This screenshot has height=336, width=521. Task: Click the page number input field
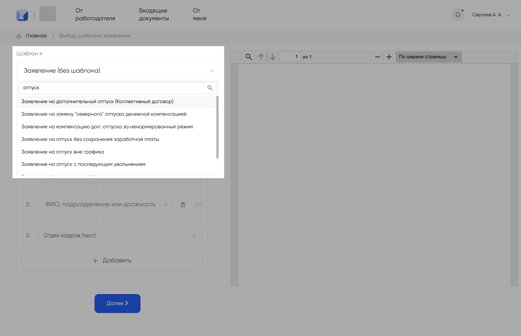[x=290, y=57]
